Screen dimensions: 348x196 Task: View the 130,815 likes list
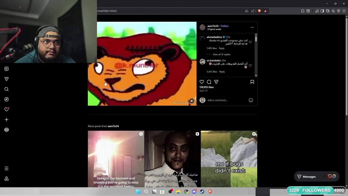click(207, 87)
